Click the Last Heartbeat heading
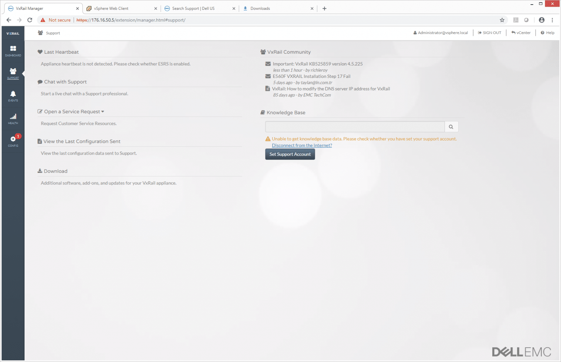 [x=58, y=52]
